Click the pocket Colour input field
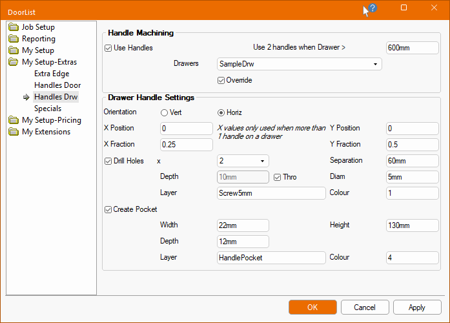 pos(412,258)
